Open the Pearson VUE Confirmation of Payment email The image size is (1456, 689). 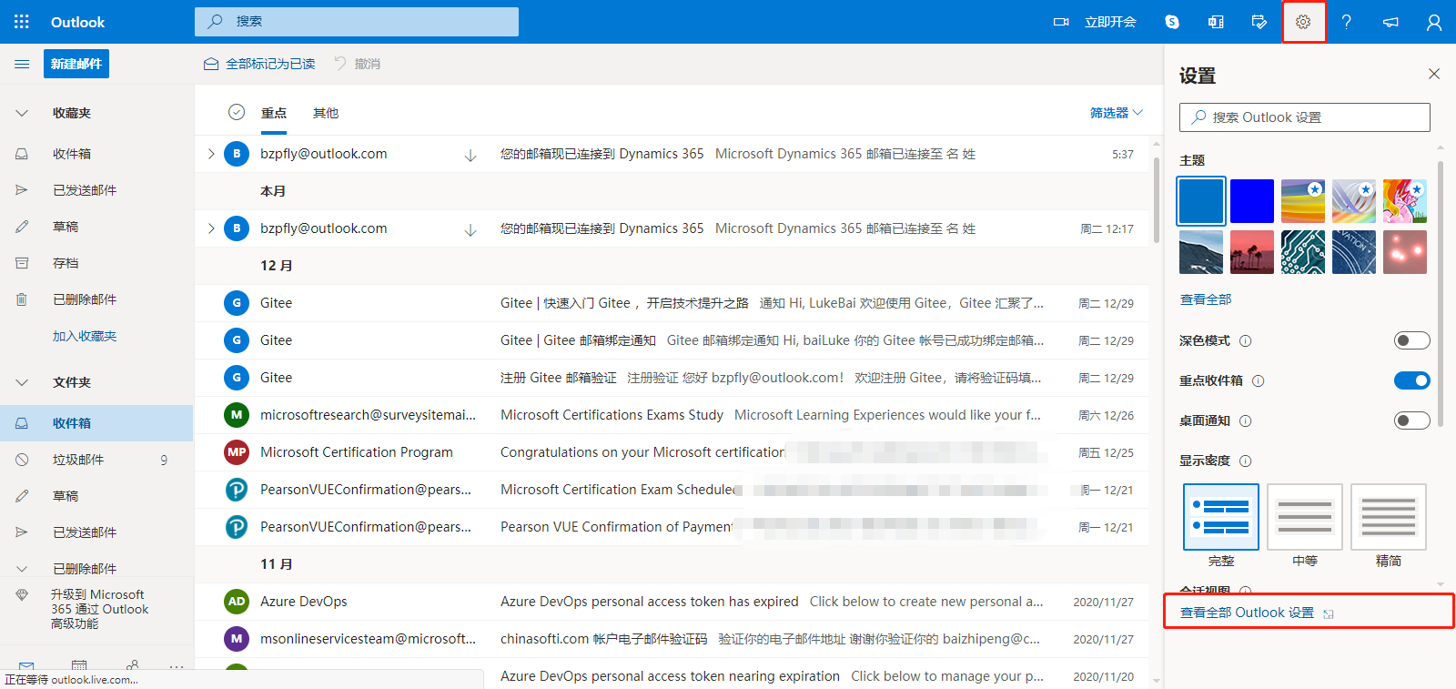pos(672,527)
